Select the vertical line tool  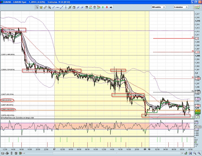tap(66, 7)
